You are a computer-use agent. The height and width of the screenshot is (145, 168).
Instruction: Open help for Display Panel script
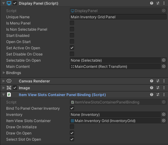pos(152,3)
